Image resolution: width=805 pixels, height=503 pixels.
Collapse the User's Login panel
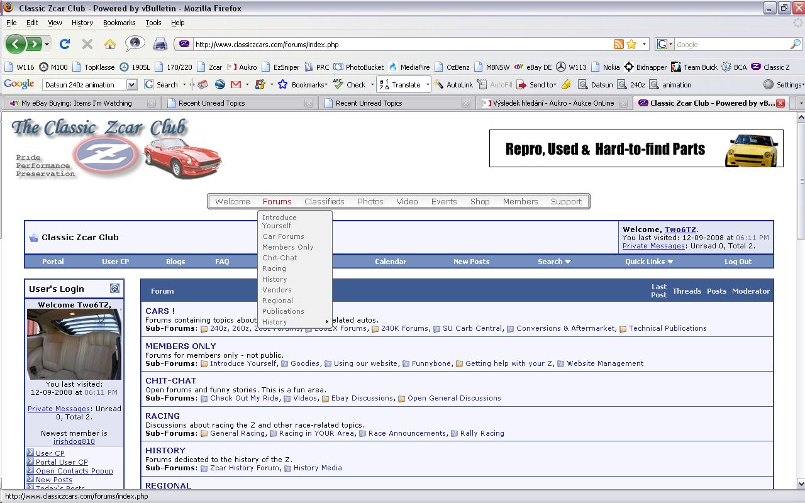point(114,289)
